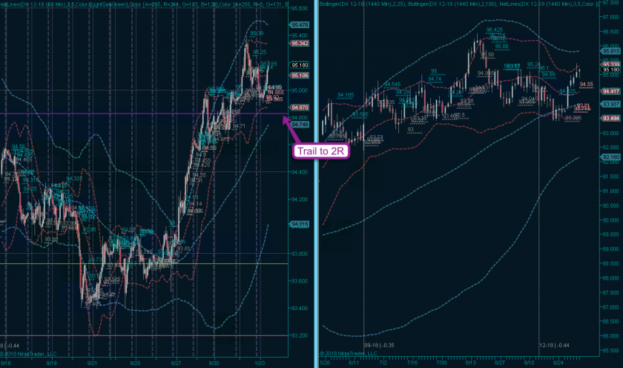Click the '12-18 | -0.44' label on right chart

click(554, 345)
